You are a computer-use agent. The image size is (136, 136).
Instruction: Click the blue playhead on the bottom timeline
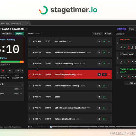pos(51,127)
